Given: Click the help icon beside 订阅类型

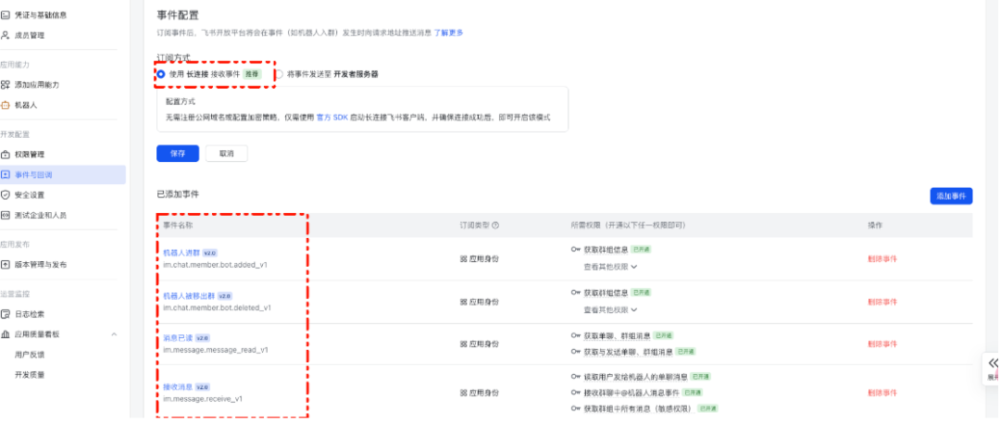Looking at the screenshot, I should (x=495, y=225).
